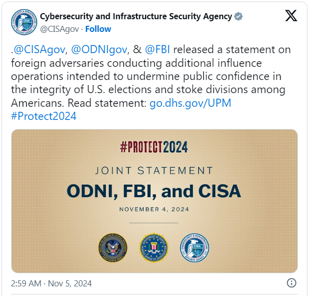Click the ODNI seal in the image

click(113, 247)
